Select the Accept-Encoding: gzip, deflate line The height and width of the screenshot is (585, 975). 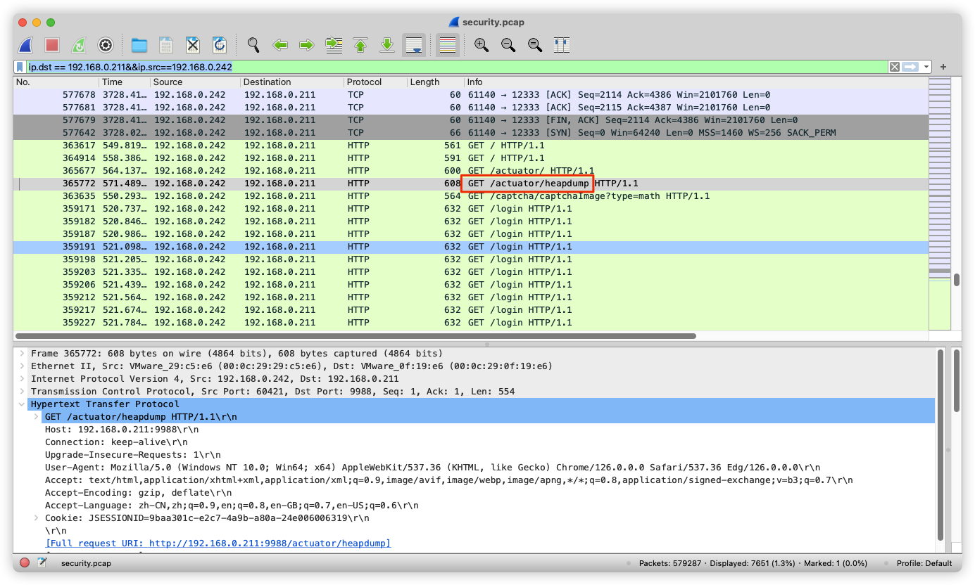138,493
